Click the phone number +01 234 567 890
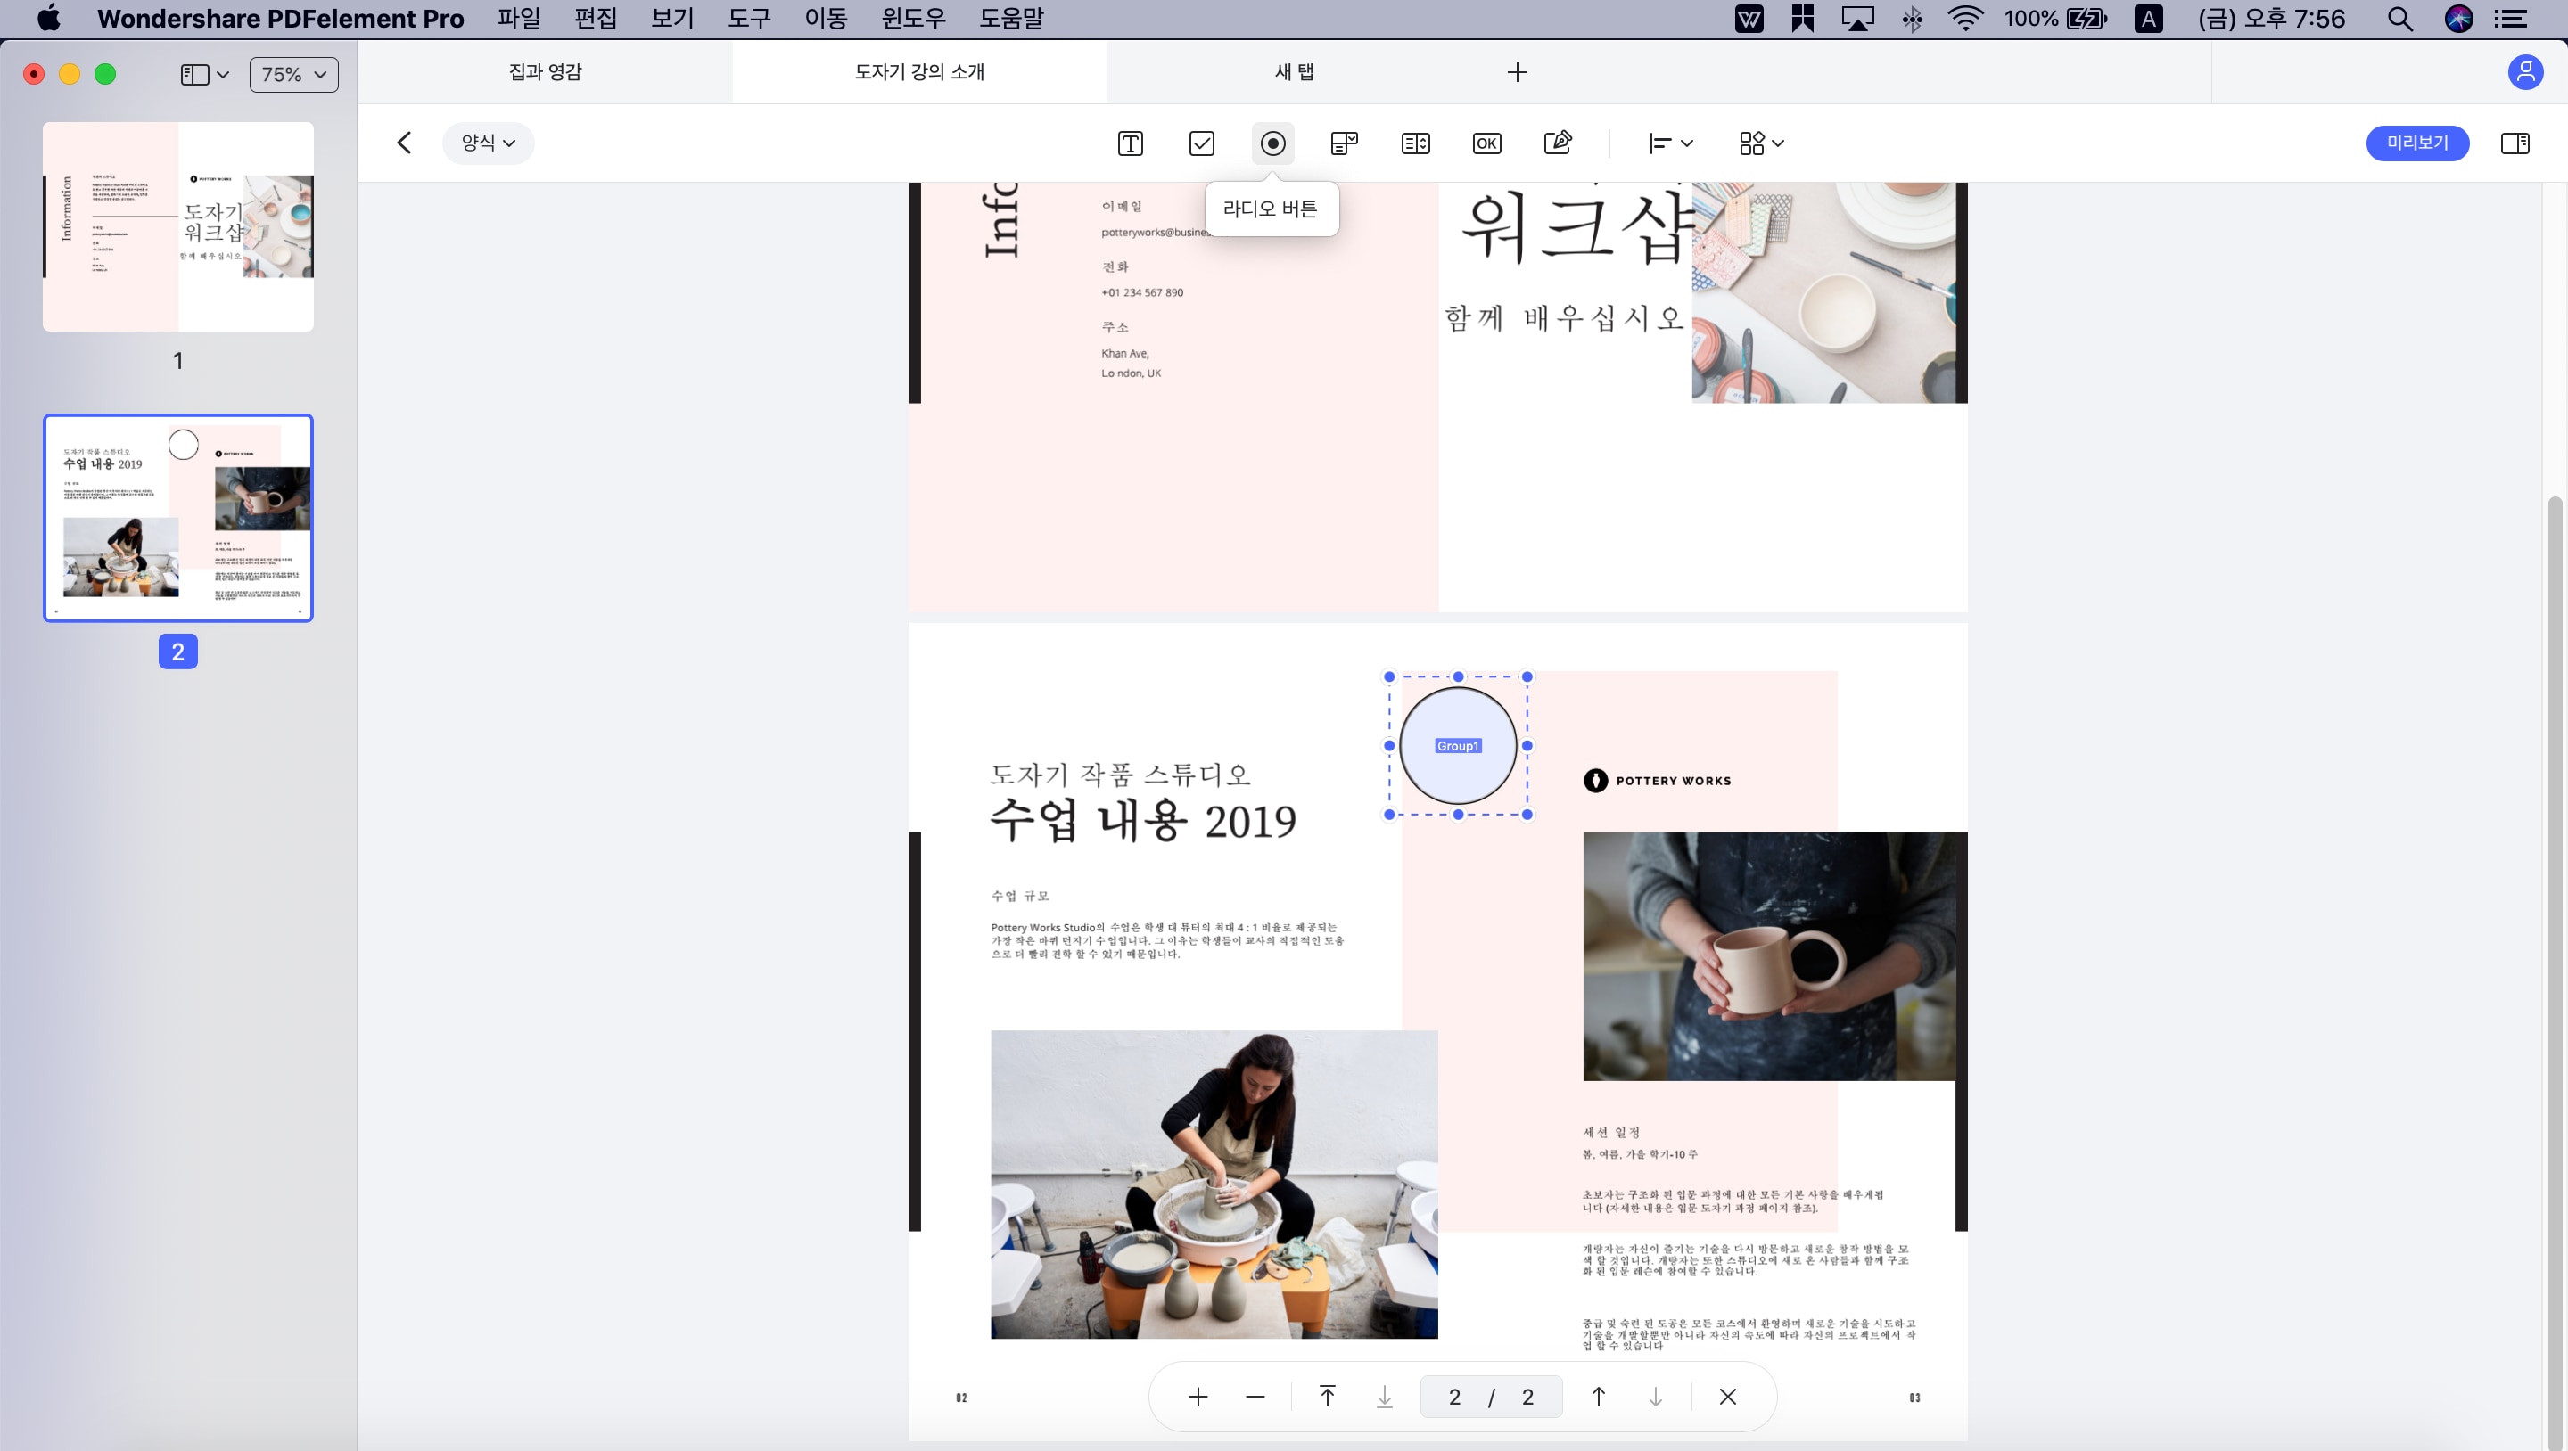The image size is (2568, 1451). click(1142, 292)
